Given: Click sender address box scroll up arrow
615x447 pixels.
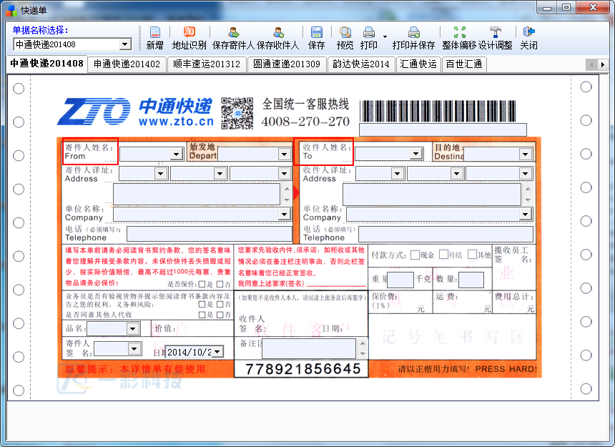Looking at the screenshot, I should [x=287, y=189].
